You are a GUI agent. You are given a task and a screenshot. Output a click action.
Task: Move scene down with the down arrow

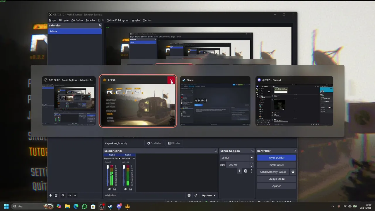75,195
